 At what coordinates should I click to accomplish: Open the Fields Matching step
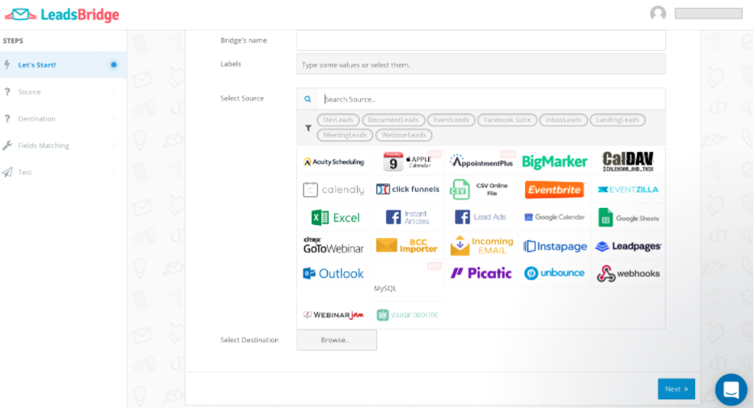pos(43,146)
